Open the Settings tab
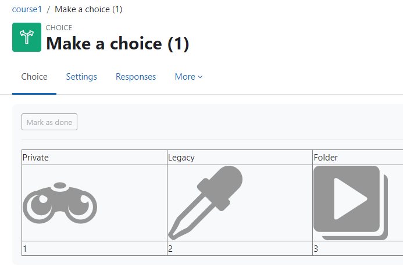Image resolution: width=403 pixels, height=271 pixels. click(81, 77)
